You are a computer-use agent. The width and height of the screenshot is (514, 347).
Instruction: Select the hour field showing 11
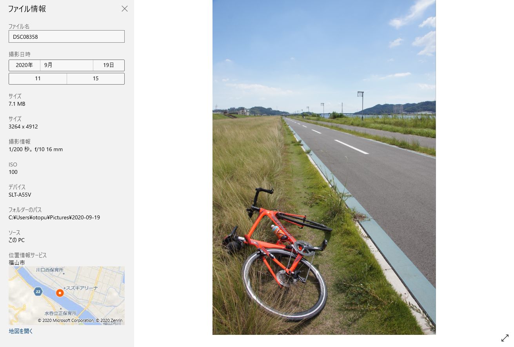tap(38, 79)
